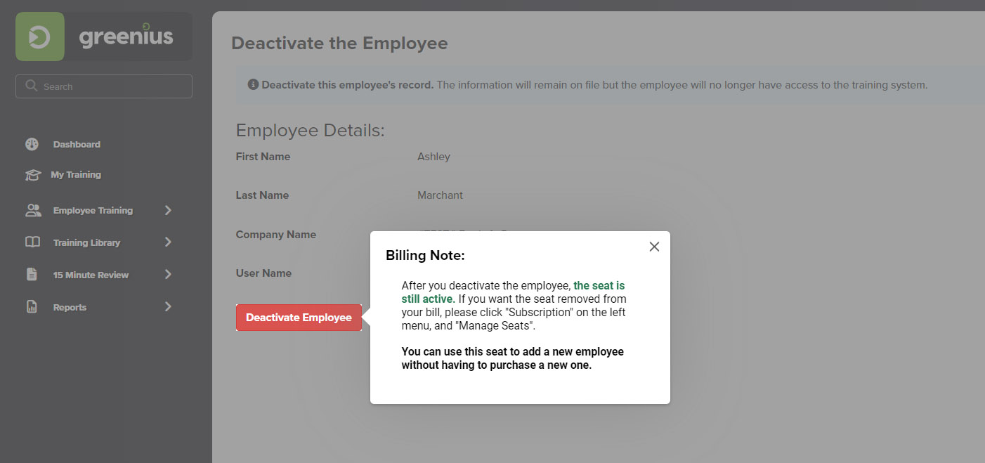The image size is (985, 463).
Task: Click the Reports chart icon
Action: tap(32, 307)
